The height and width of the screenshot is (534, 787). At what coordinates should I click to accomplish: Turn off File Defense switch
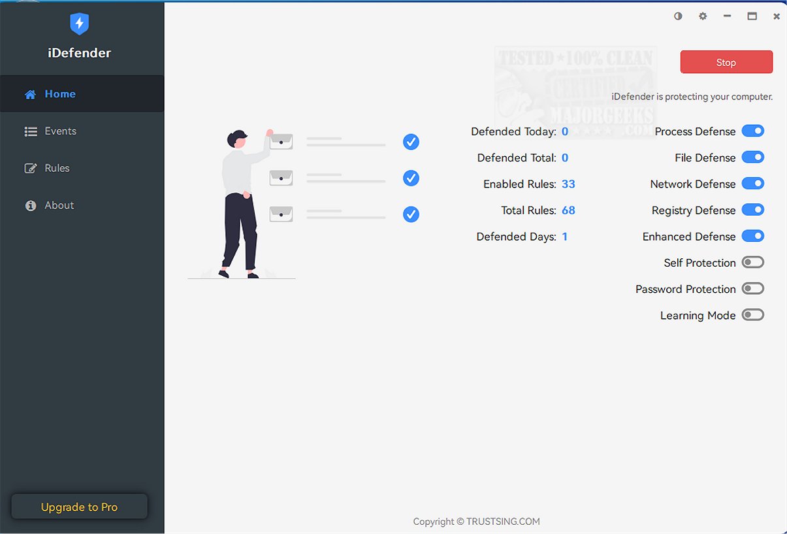752,158
